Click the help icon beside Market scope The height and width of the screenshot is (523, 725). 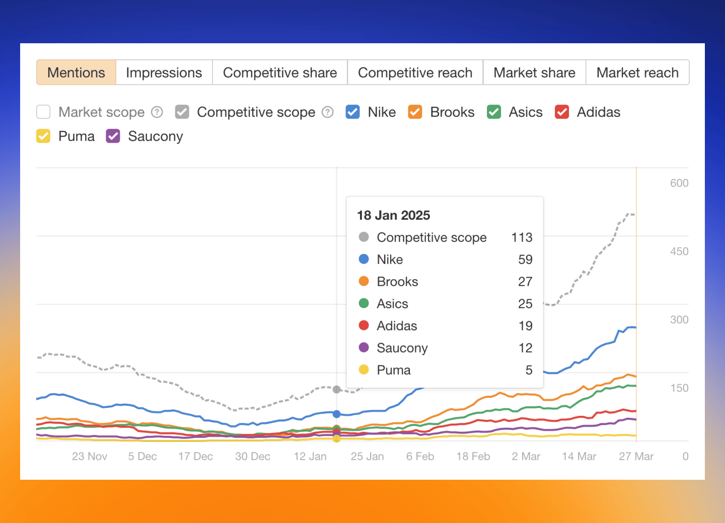coord(157,112)
